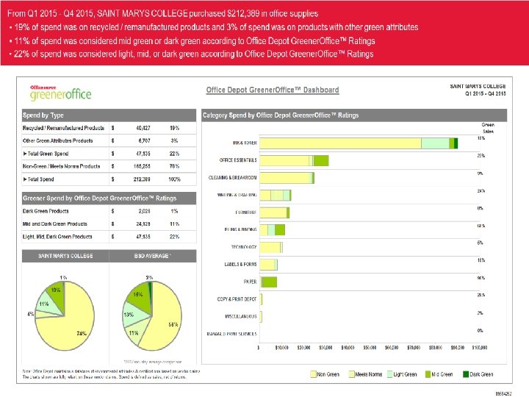Select the 212,389 total spend amount
Viewport: 529px width, 397px height.
coord(142,179)
